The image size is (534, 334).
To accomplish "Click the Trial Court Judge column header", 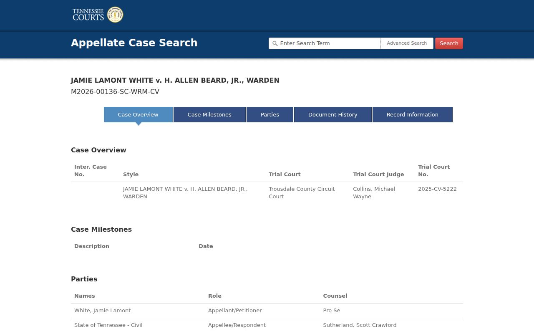I will click(378, 175).
